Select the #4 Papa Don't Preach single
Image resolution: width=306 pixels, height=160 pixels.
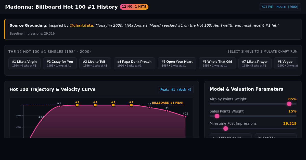(x=134, y=63)
